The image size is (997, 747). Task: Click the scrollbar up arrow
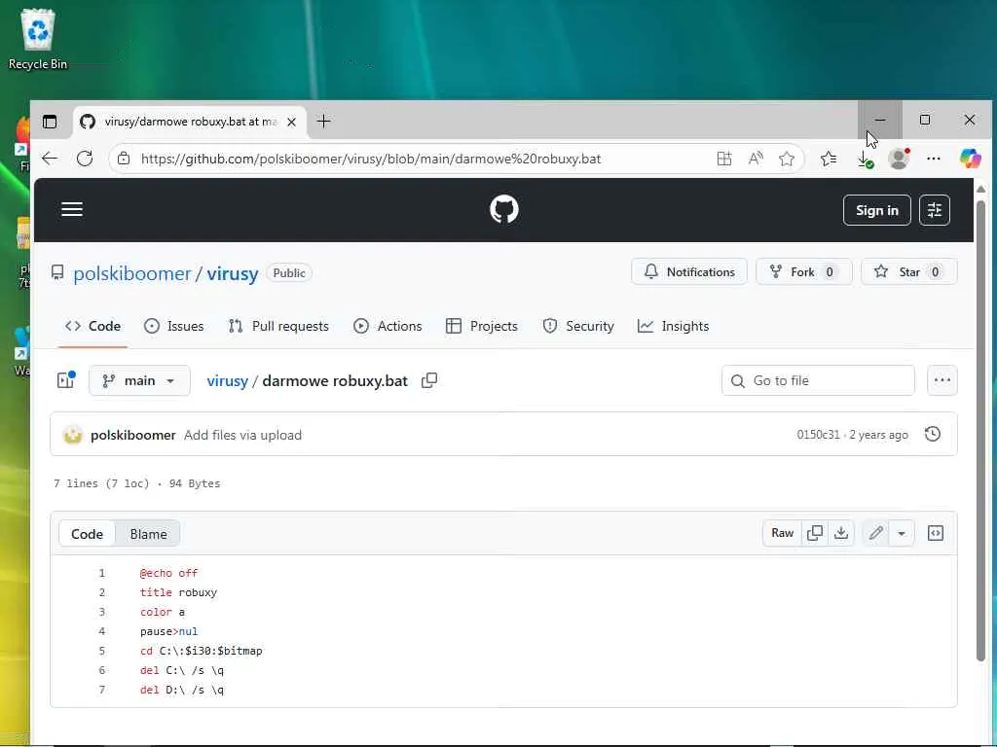tap(980, 190)
